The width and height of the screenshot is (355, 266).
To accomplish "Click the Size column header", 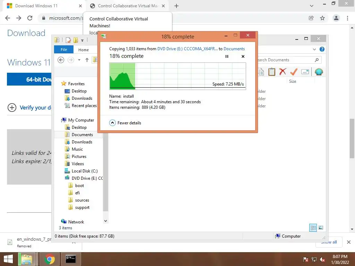I will coord(293,81).
